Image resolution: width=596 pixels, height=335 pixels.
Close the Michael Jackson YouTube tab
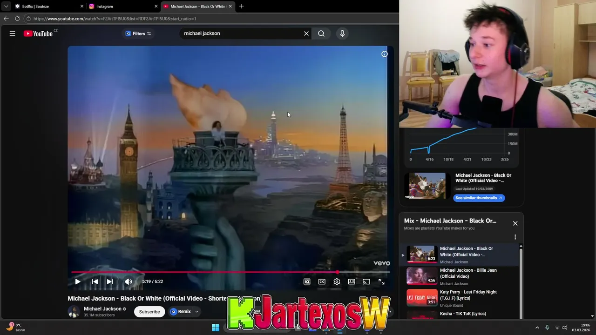[230, 7]
